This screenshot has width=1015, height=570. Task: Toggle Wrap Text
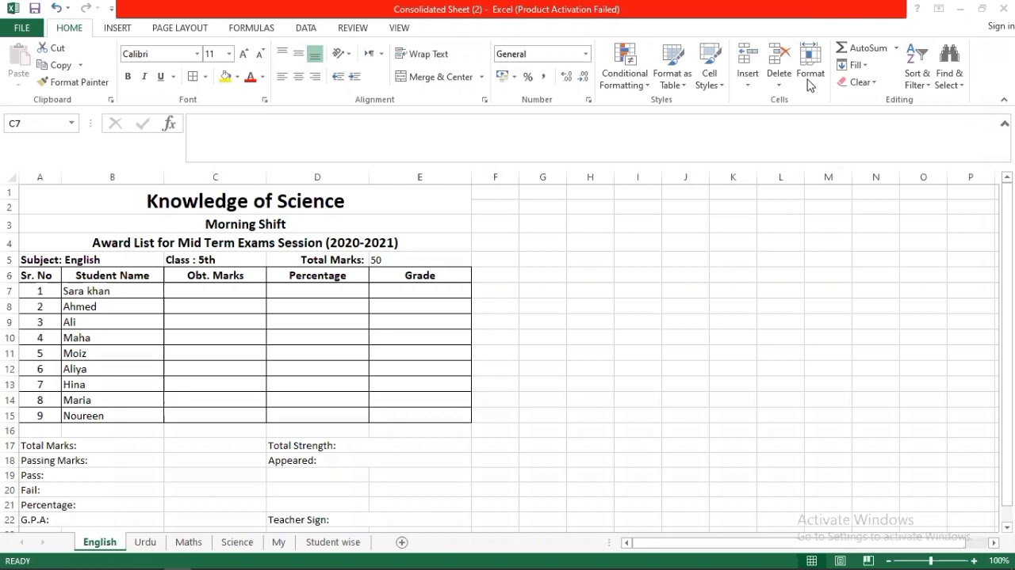coord(422,54)
